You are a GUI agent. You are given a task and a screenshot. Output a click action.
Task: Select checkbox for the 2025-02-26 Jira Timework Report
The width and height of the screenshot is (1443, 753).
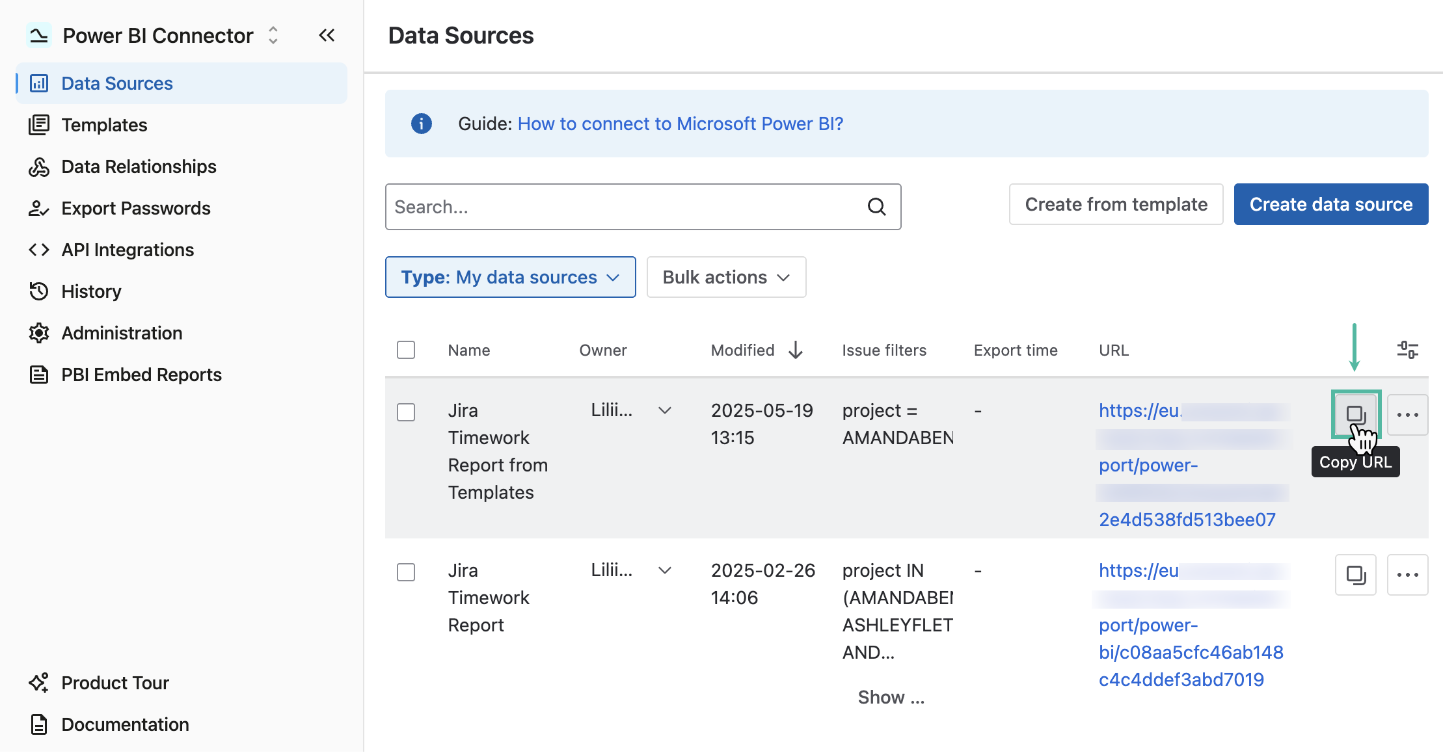point(406,572)
